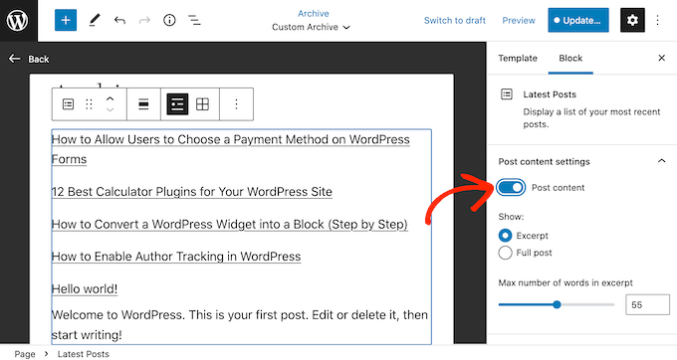Viewport: 677px width, 360px height.
Task: Click the Back arrow icon
Action: pos(15,59)
